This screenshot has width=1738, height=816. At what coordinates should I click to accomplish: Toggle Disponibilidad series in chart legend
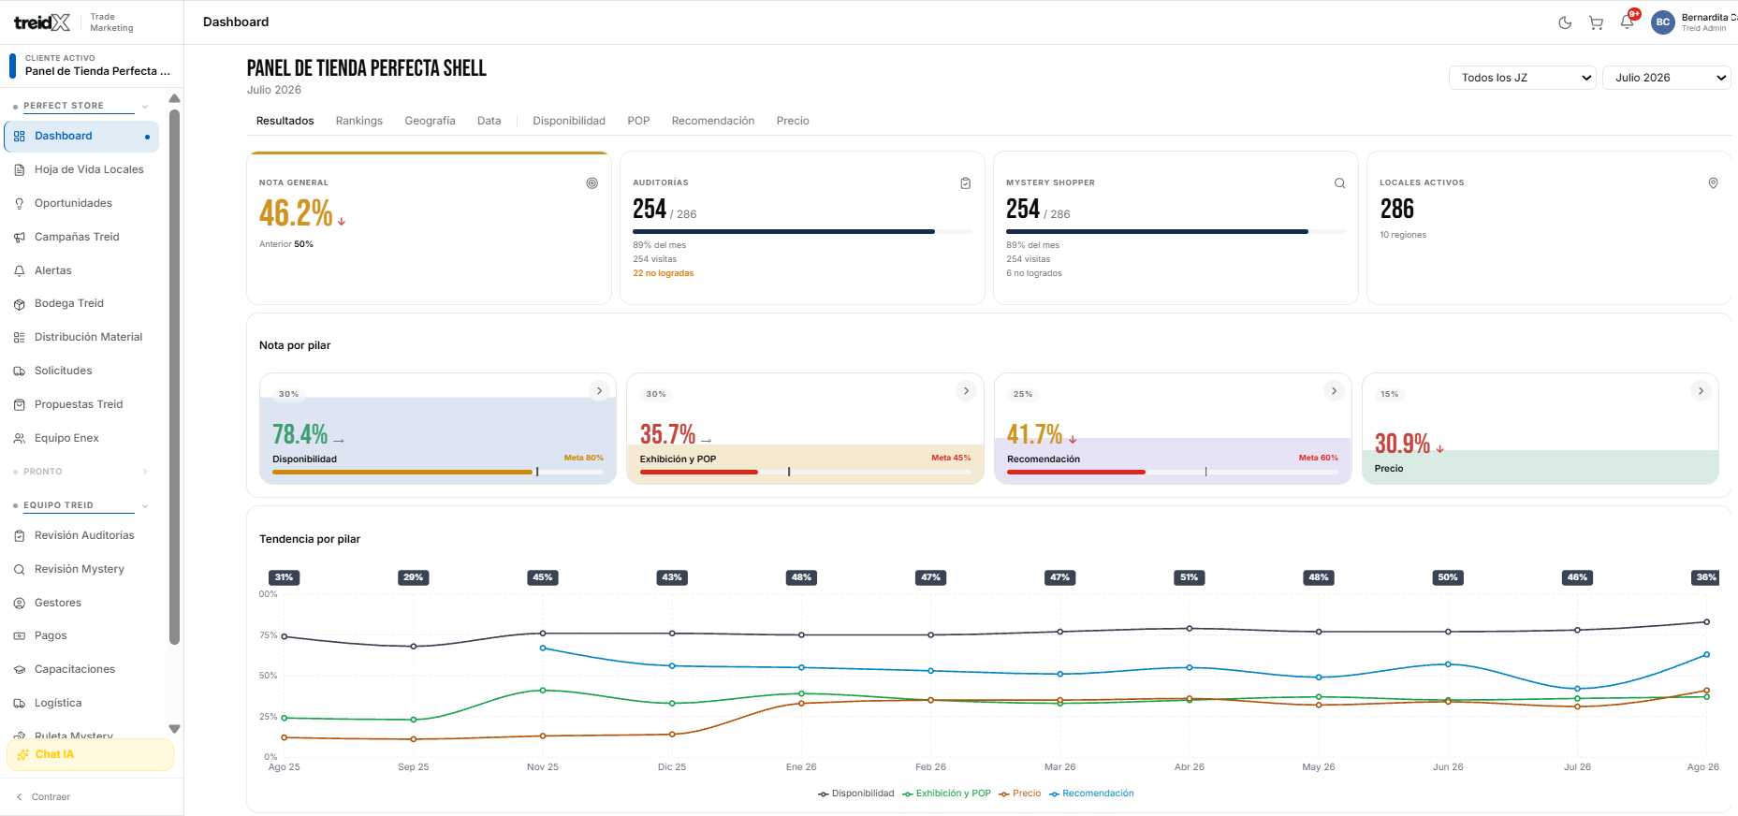[856, 794]
